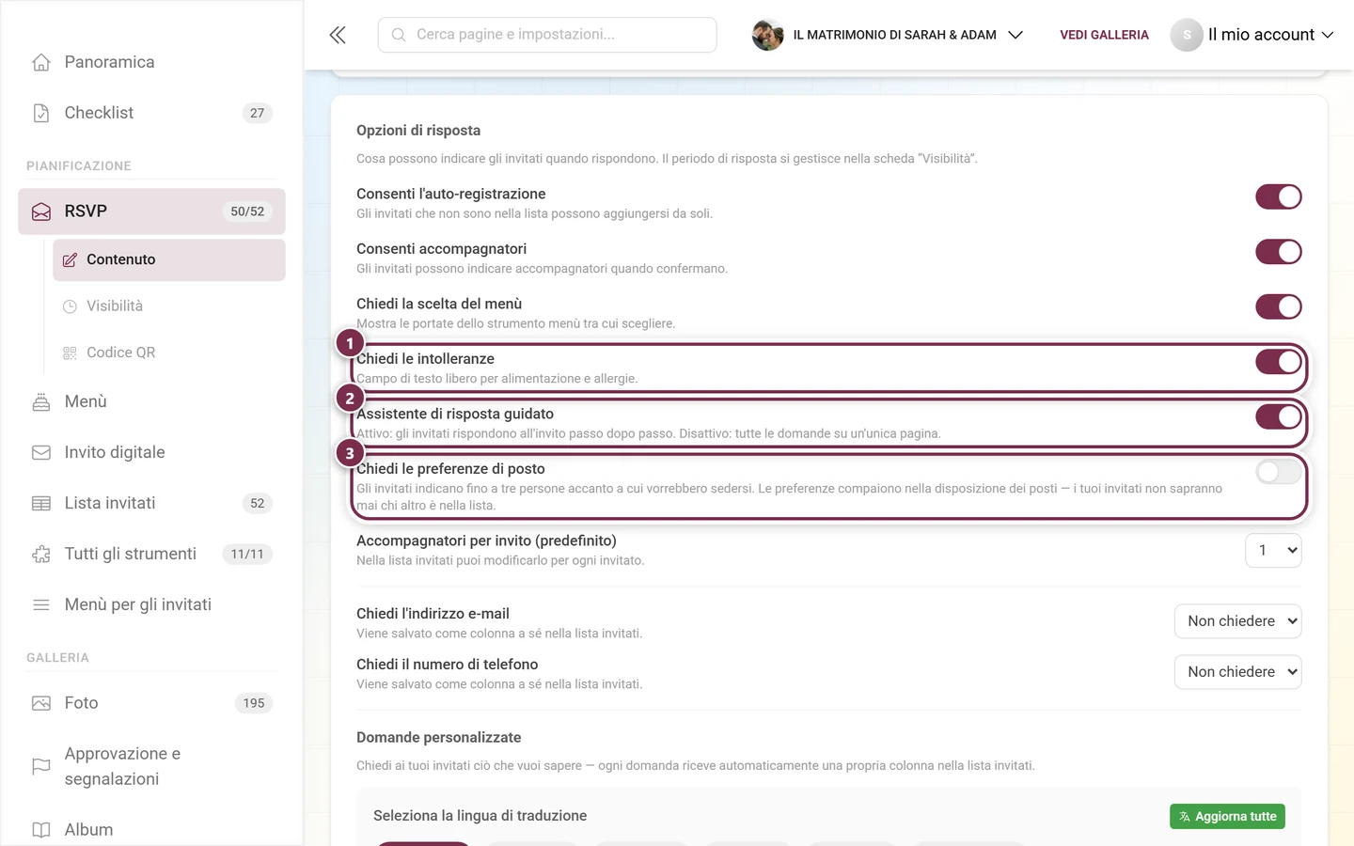Click the Menù per gli invitati hamburger icon

(x=41, y=604)
